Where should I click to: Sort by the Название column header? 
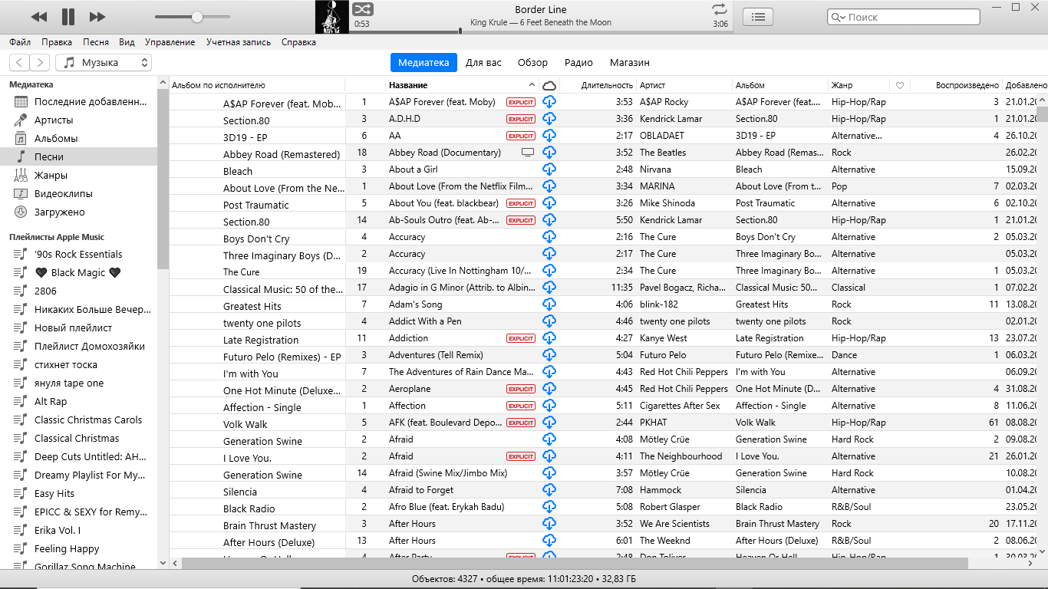[462, 85]
